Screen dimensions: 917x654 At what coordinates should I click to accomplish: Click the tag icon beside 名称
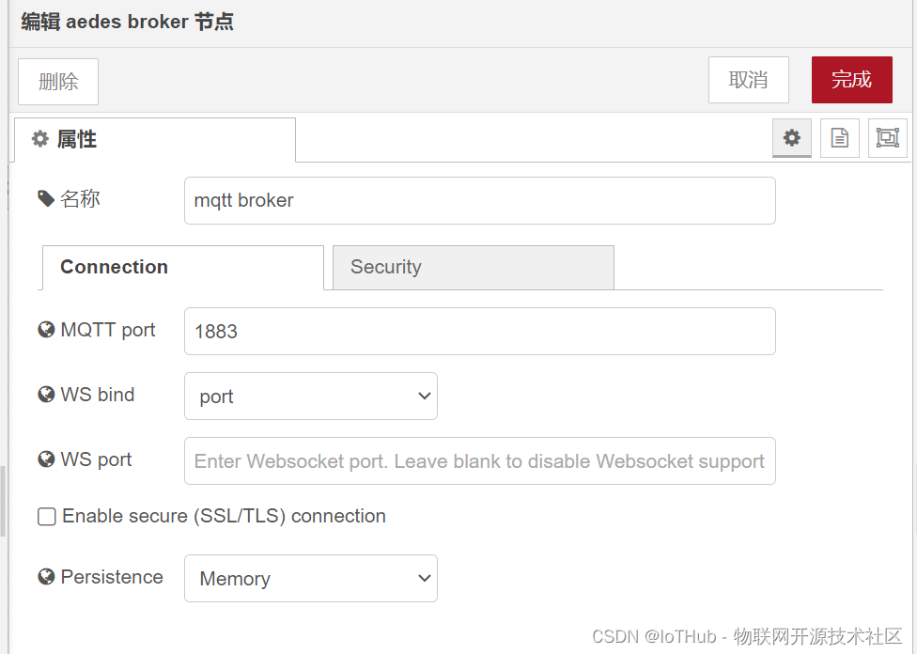click(x=45, y=198)
